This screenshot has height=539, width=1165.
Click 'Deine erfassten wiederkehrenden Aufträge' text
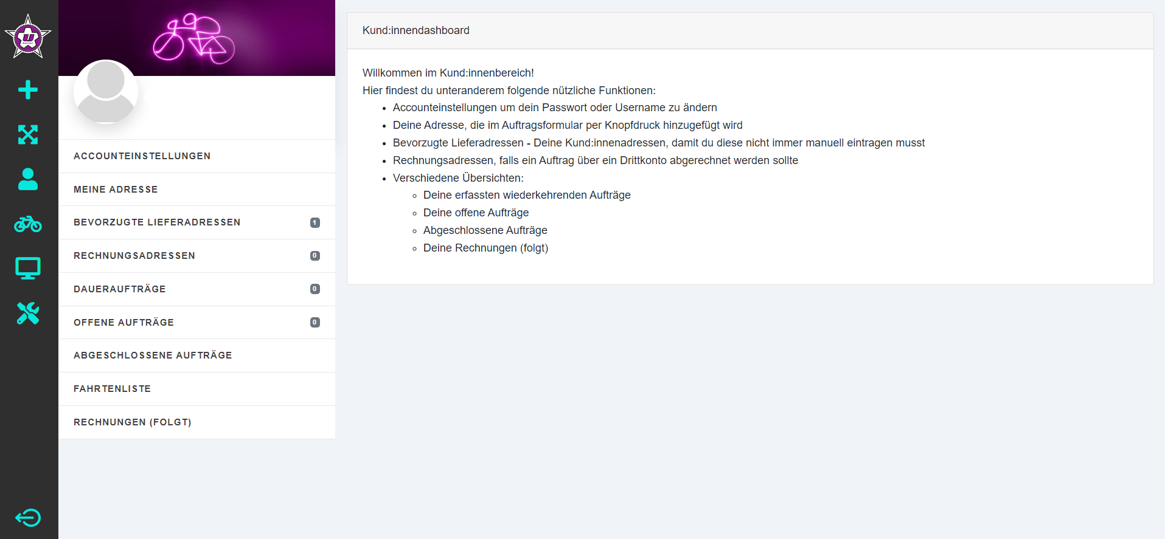point(527,195)
